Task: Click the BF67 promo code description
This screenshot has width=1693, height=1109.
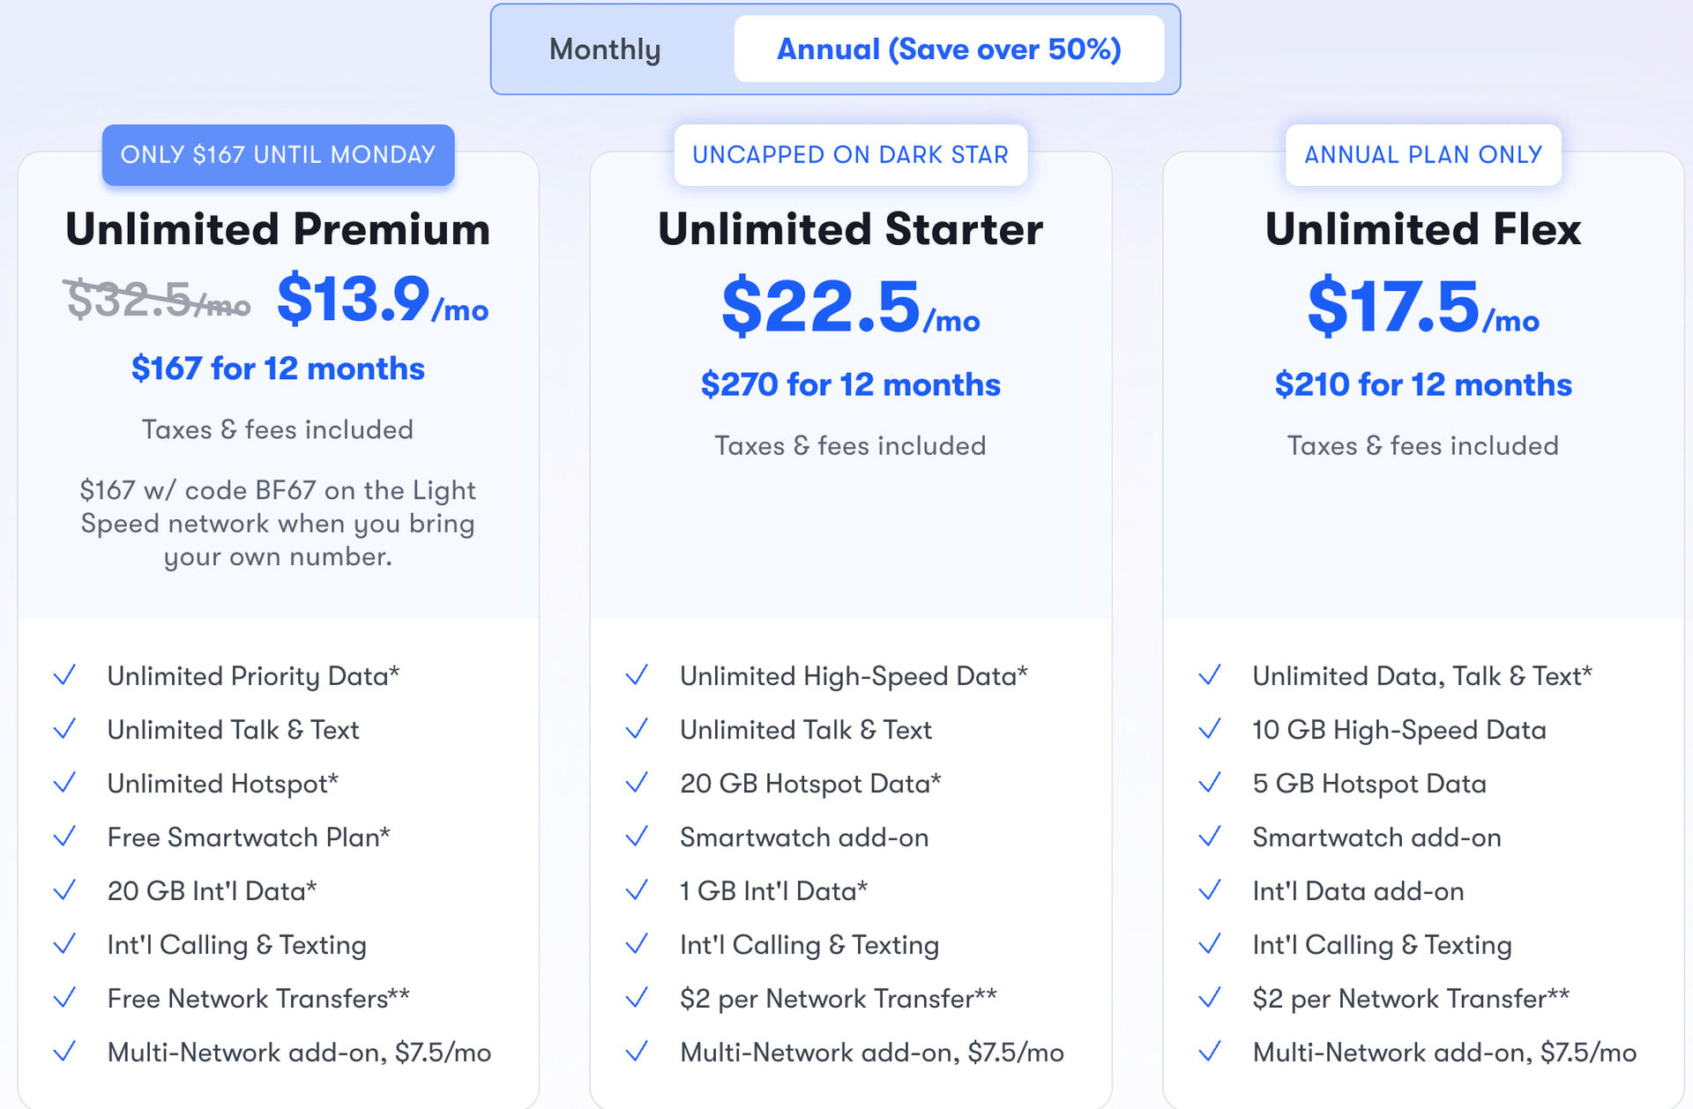Action: pos(278,524)
